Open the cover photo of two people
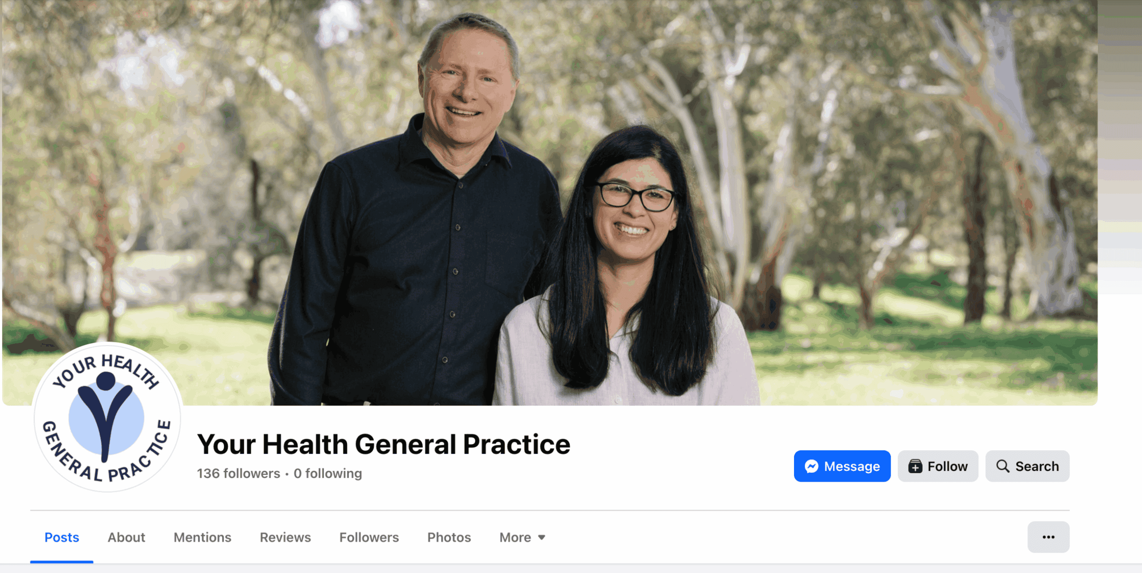This screenshot has width=1142, height=573. pos(550,202)
